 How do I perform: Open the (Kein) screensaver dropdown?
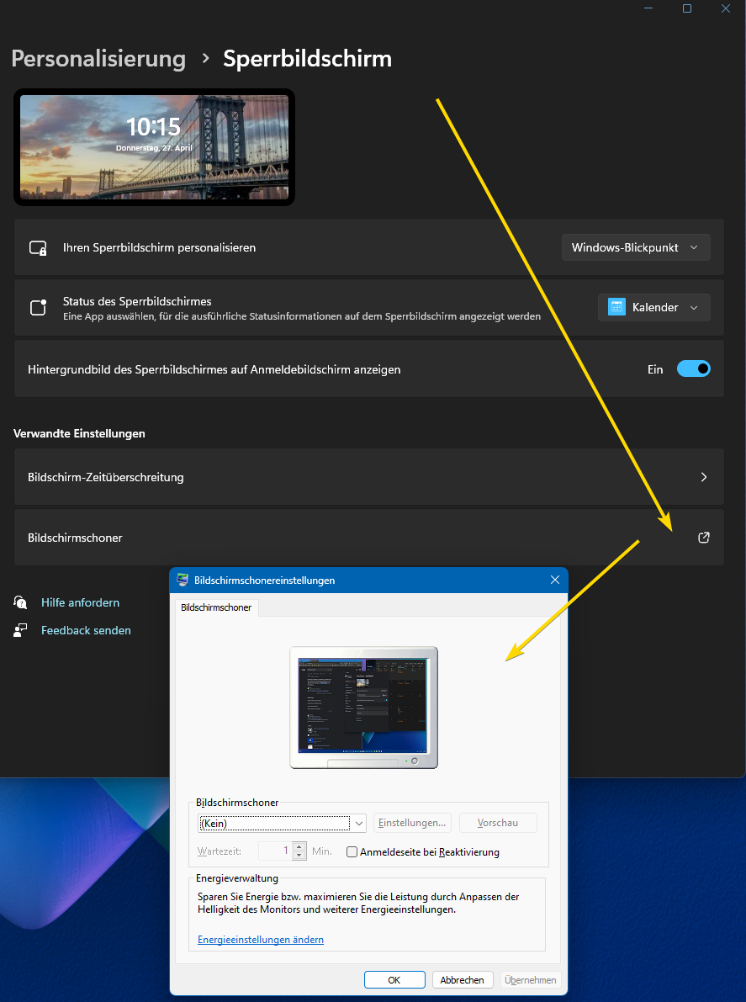point(282,823)
